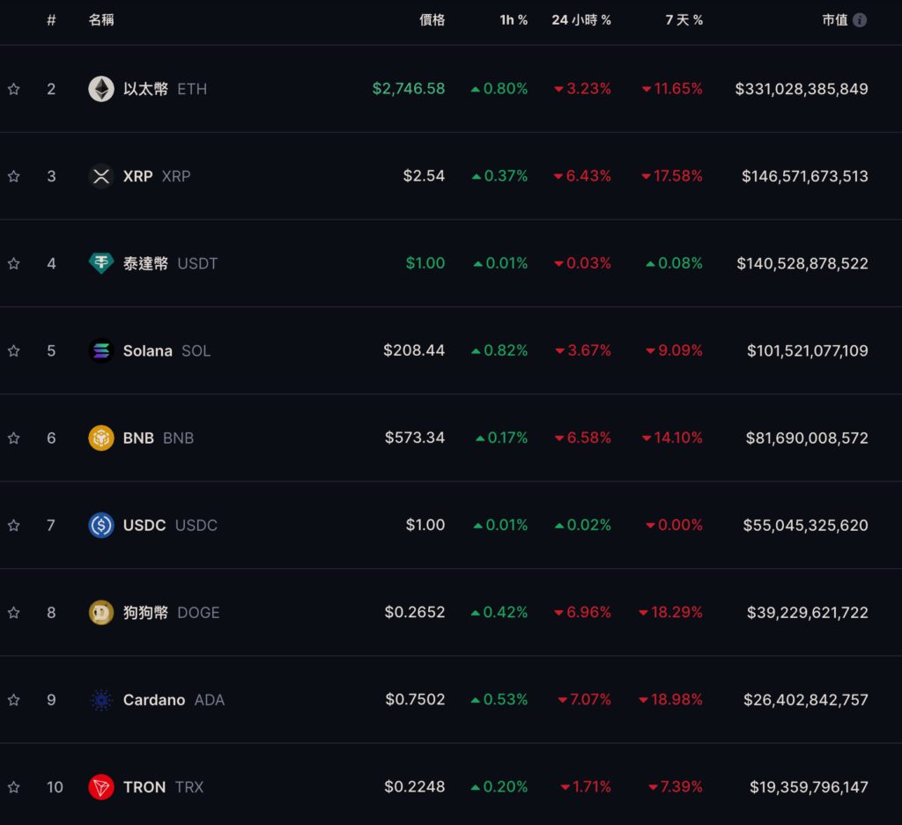This screenshot has height=825, width=902.
Task: Sort by the 名稱 column header
Action: (x=102, y=20)
